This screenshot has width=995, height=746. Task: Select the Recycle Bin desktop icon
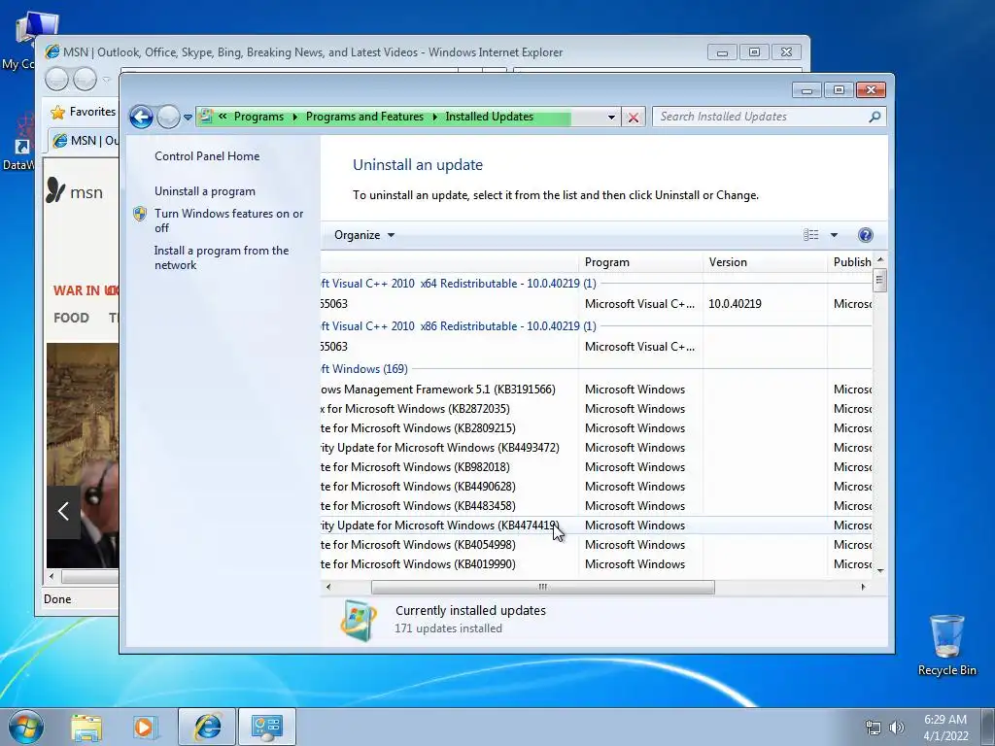coord(946,645)
